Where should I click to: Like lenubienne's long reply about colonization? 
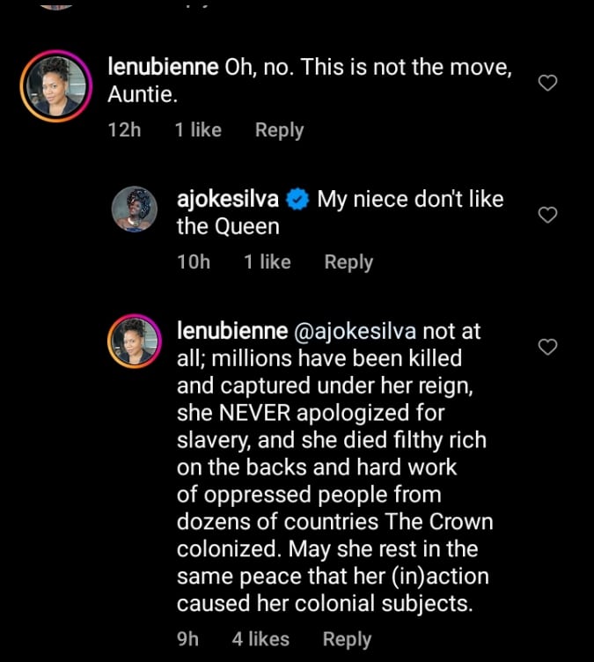(547, 347)
